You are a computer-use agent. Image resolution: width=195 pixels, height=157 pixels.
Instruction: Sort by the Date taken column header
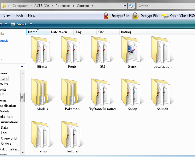point(61,32)
